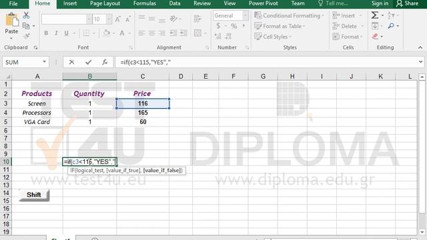Image resolution: width=427 pixels, height=240 pixels.
Task: Click Sign in link
Action: 380,3
